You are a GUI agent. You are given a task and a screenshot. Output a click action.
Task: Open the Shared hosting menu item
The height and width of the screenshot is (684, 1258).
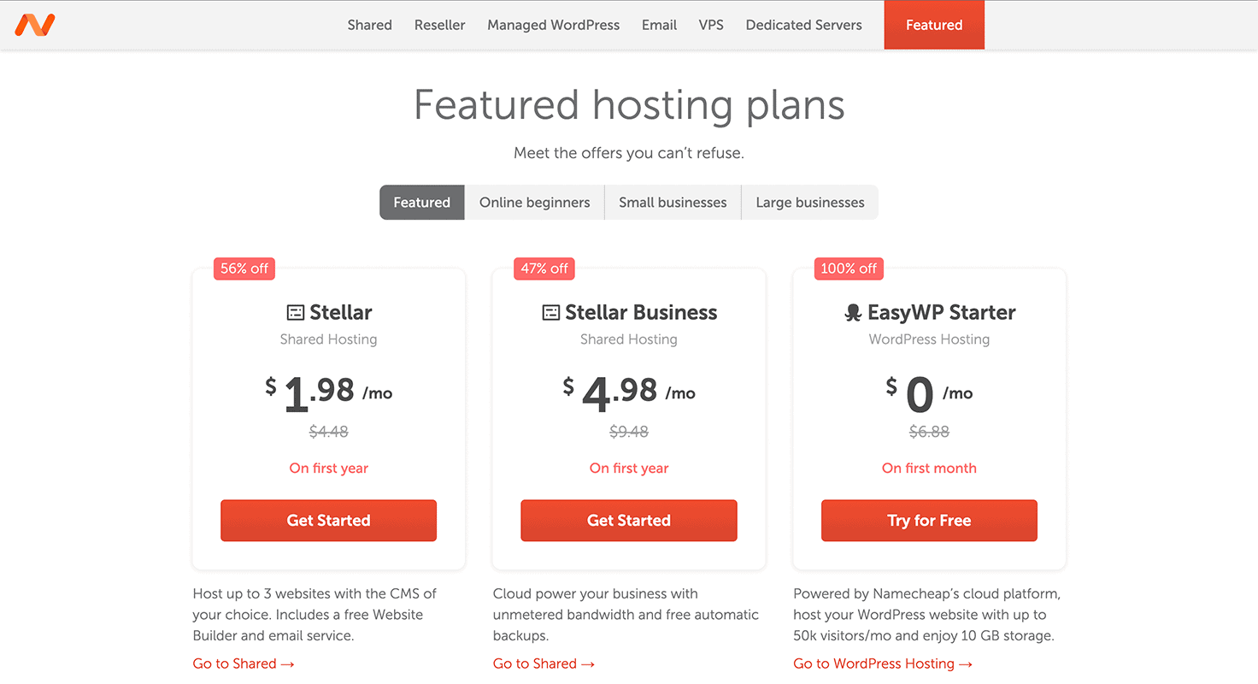coord(369,25)
